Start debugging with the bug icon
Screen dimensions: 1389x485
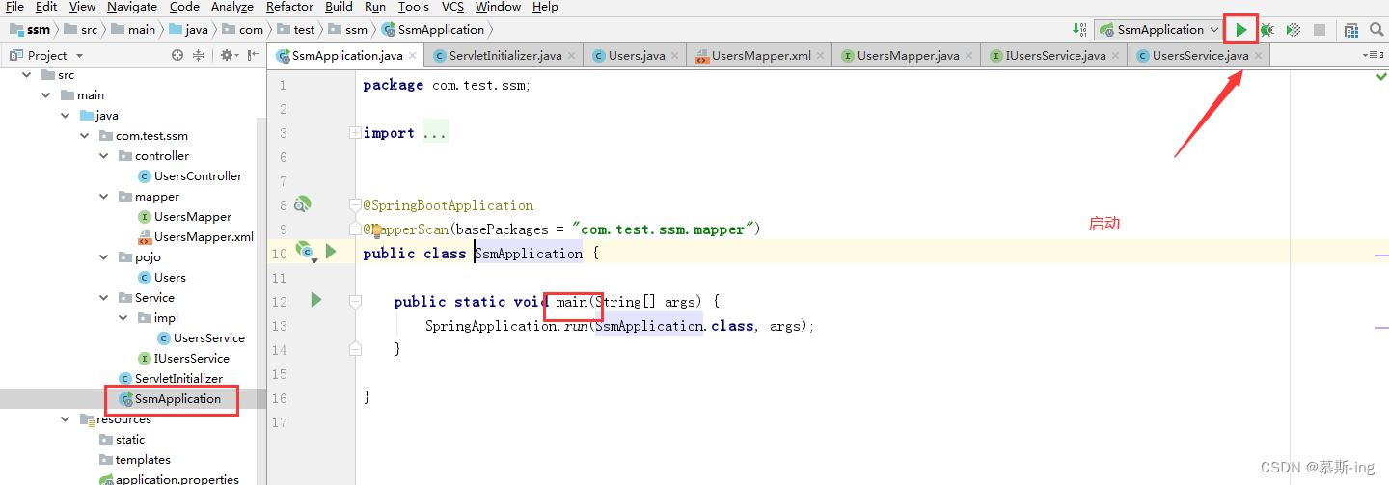coord(1266,30)
